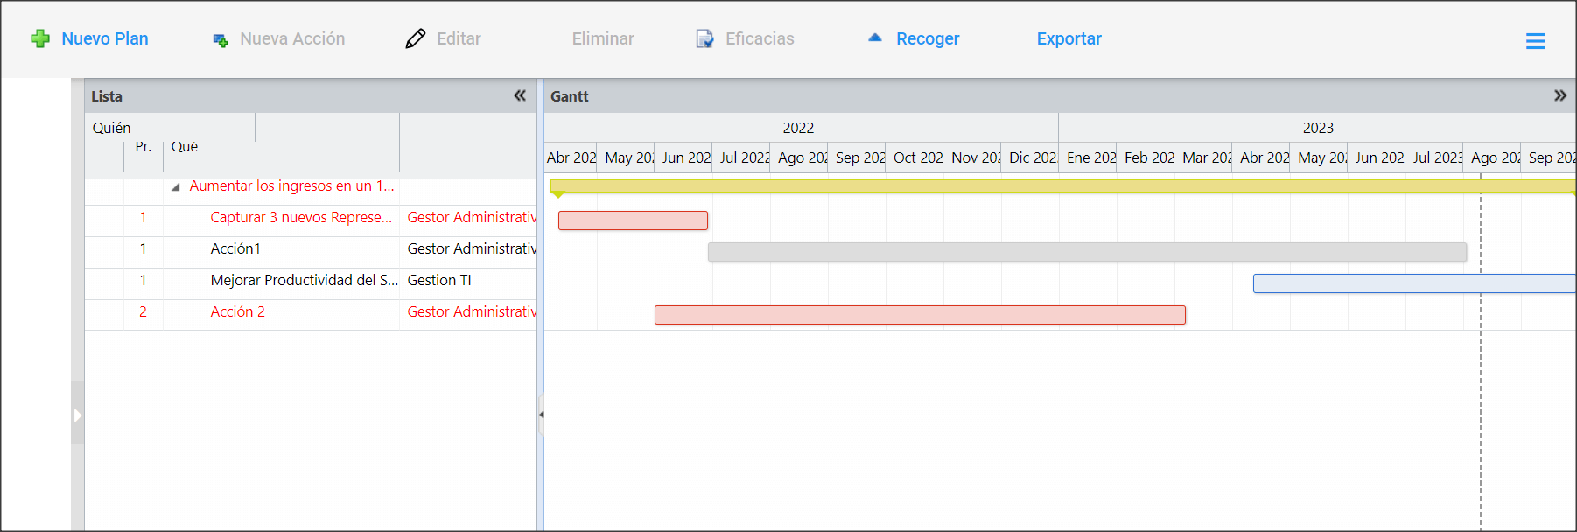
Task: Open the hamburger menu icon
Action: [x=1535, y=41]
